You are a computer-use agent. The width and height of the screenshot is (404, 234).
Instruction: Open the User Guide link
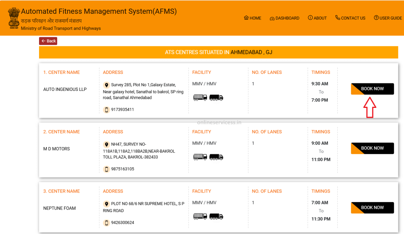(388, 18)
